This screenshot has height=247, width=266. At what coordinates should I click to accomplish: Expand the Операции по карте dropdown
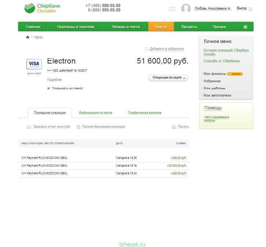pyautogui.click(x=168, y=78)
